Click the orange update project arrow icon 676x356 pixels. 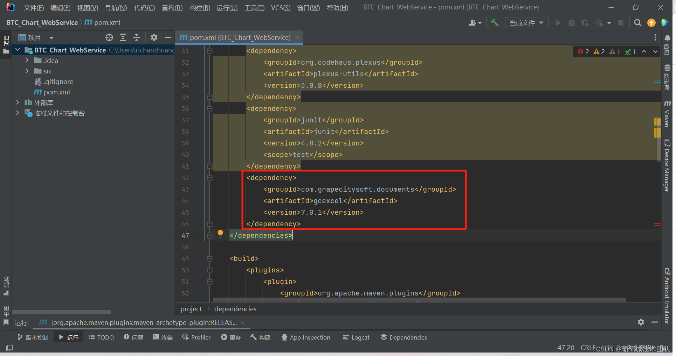[651, 22]
